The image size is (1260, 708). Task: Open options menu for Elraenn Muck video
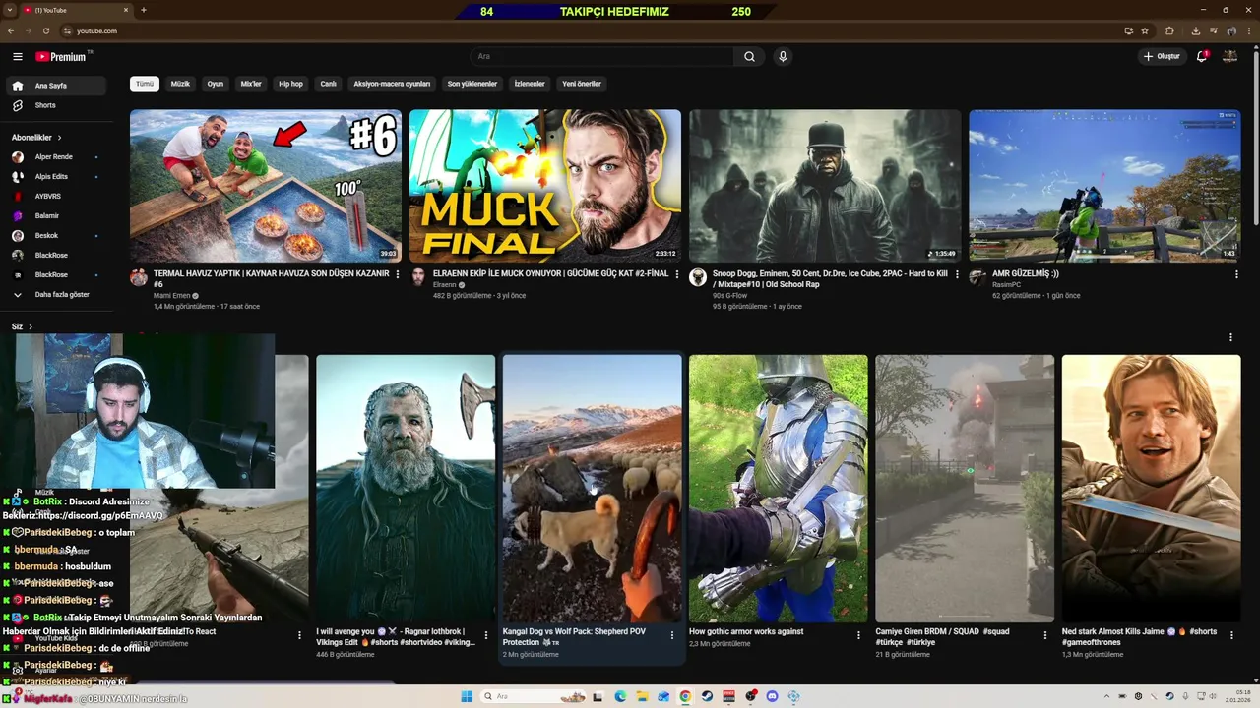(677, 274)
